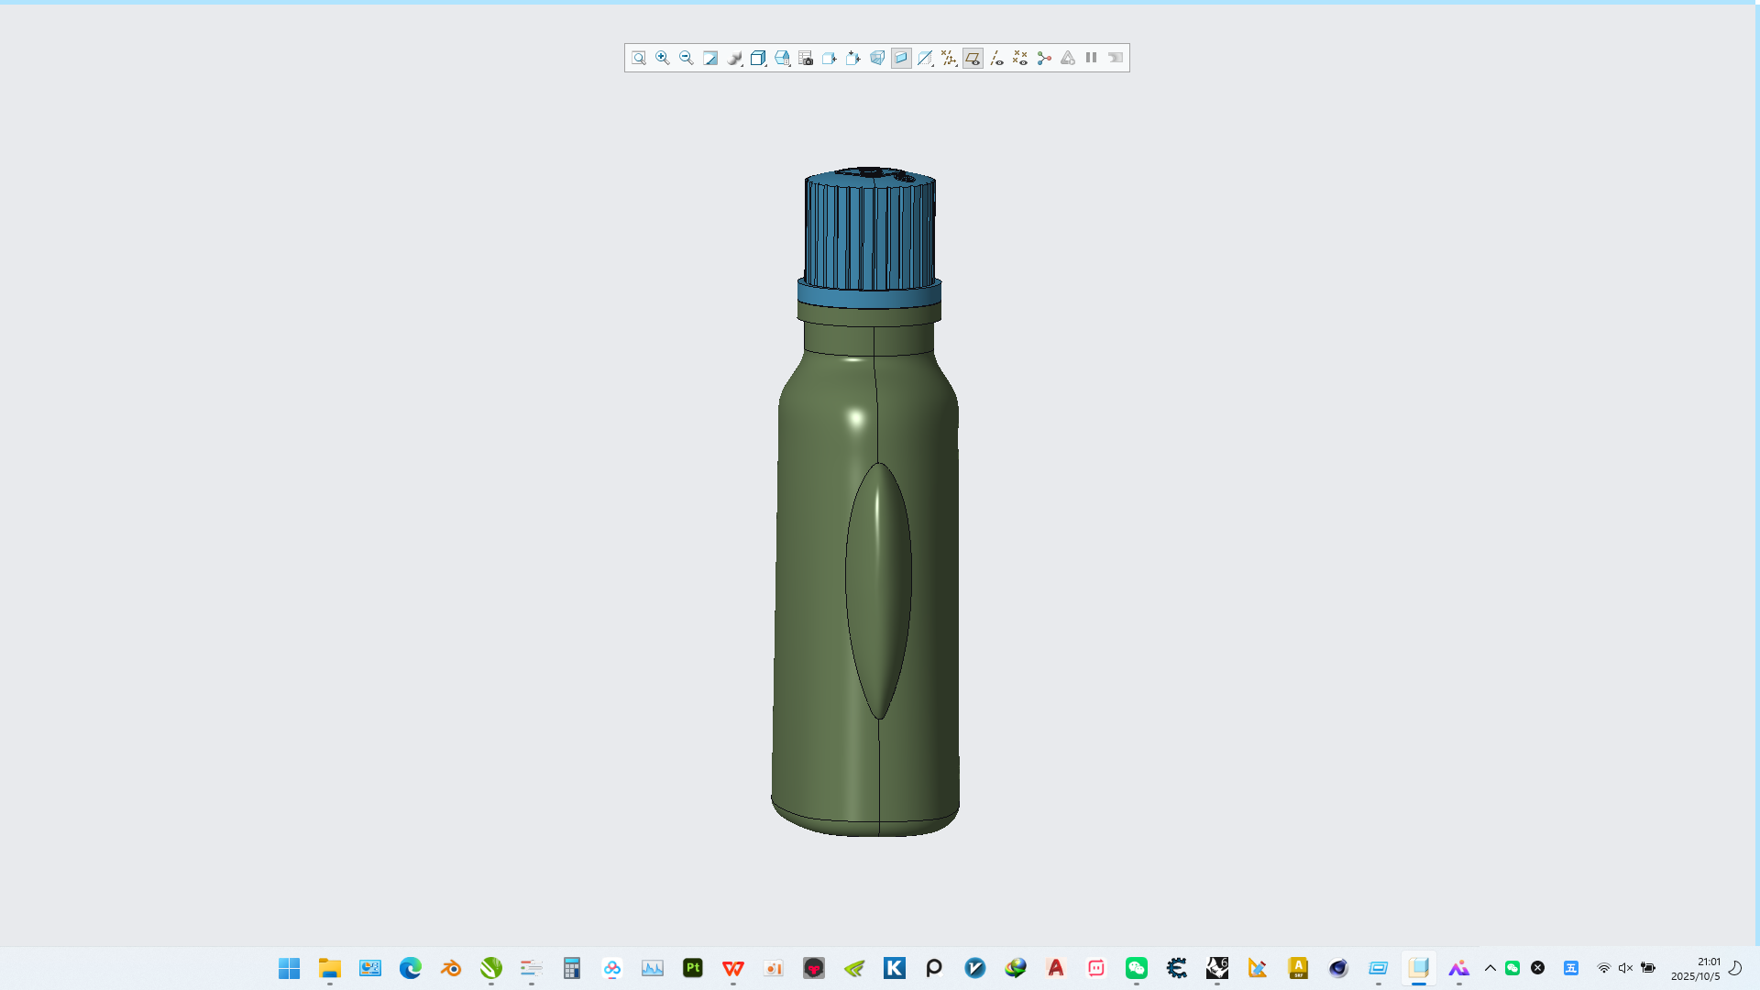This screenshot has height=990, width=1760.
Task: Open the Display Style cube dropdown
Action: (758, 58)
